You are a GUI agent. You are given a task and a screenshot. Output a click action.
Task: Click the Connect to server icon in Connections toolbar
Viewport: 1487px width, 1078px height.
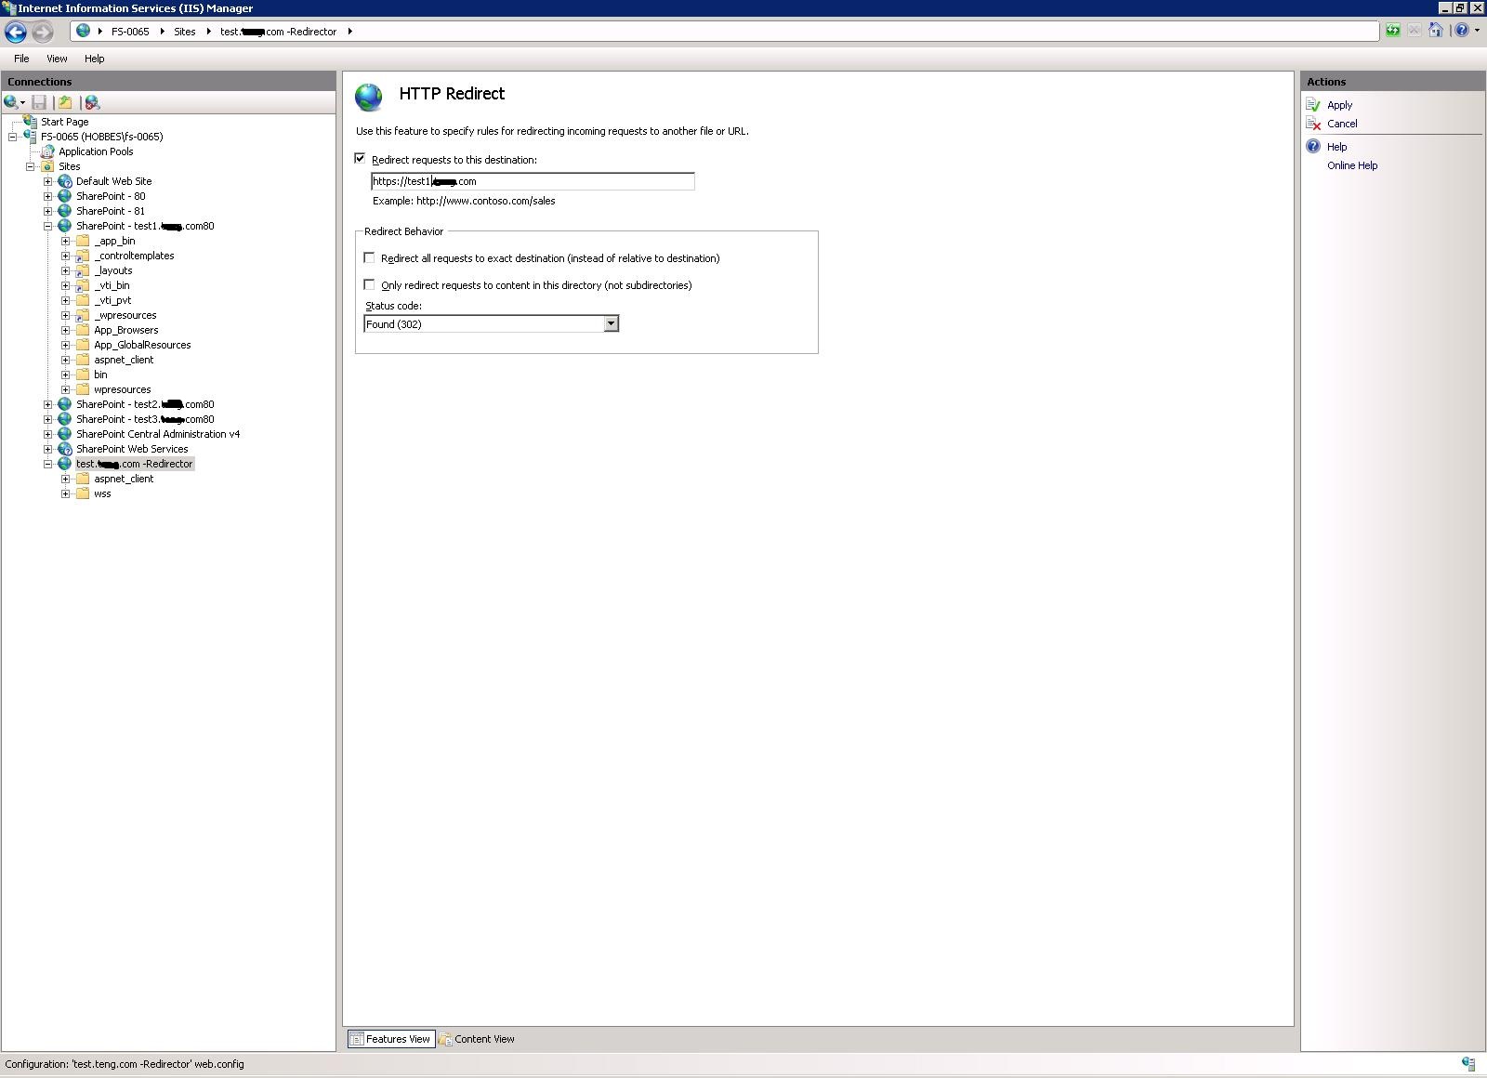point(12,102)
